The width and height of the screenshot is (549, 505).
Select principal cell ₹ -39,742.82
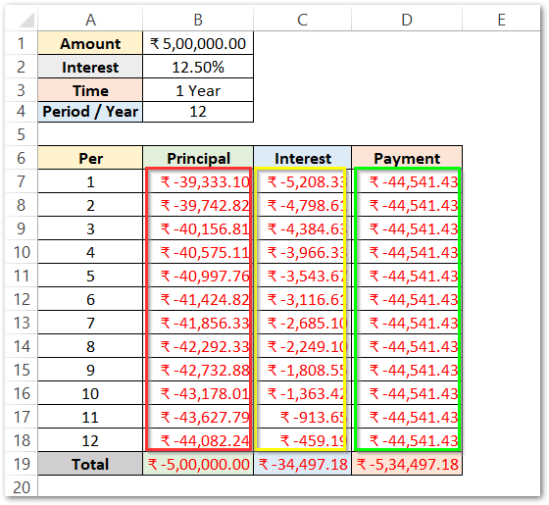[x=198, y=205]
